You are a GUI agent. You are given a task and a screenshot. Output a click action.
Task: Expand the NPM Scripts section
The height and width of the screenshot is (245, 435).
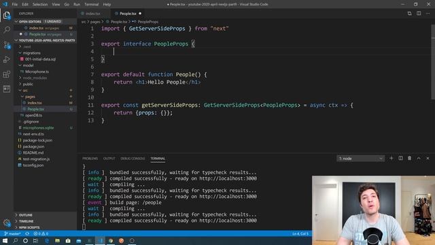46,227
